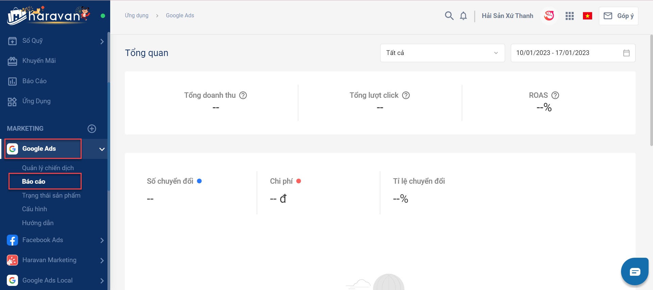Viewport: 653px width, 290px height.
Task: Open the chat support bubble
Action: 635,272
